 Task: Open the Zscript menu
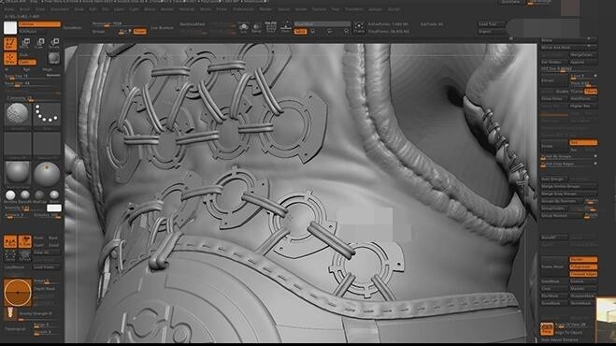394,9
